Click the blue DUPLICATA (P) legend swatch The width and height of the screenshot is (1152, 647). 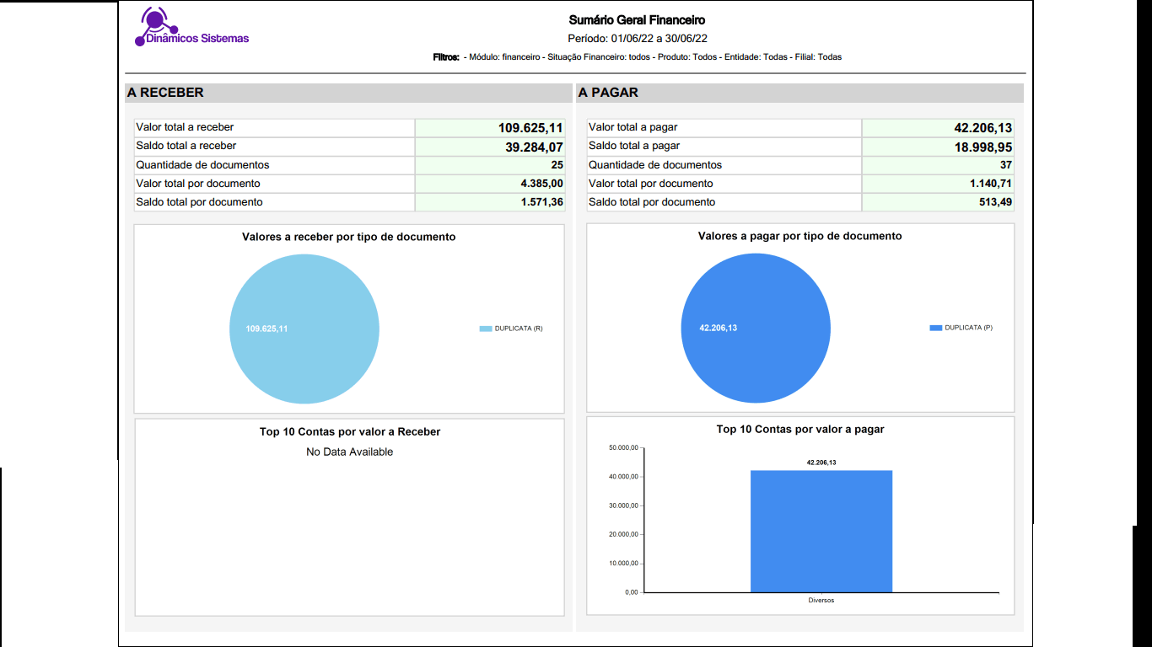pos(935,328)
